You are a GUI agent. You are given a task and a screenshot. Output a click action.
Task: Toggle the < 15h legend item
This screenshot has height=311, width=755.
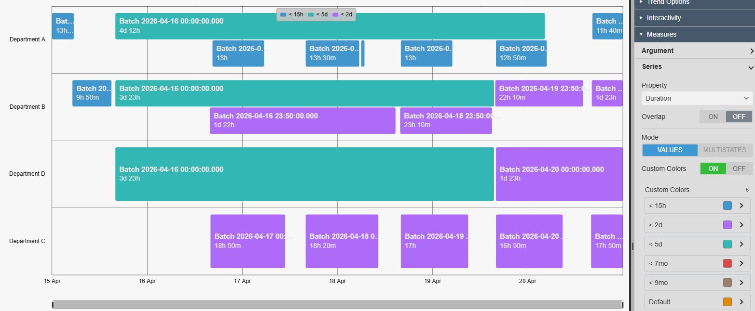pyautogui.click(x=291, y=14)
